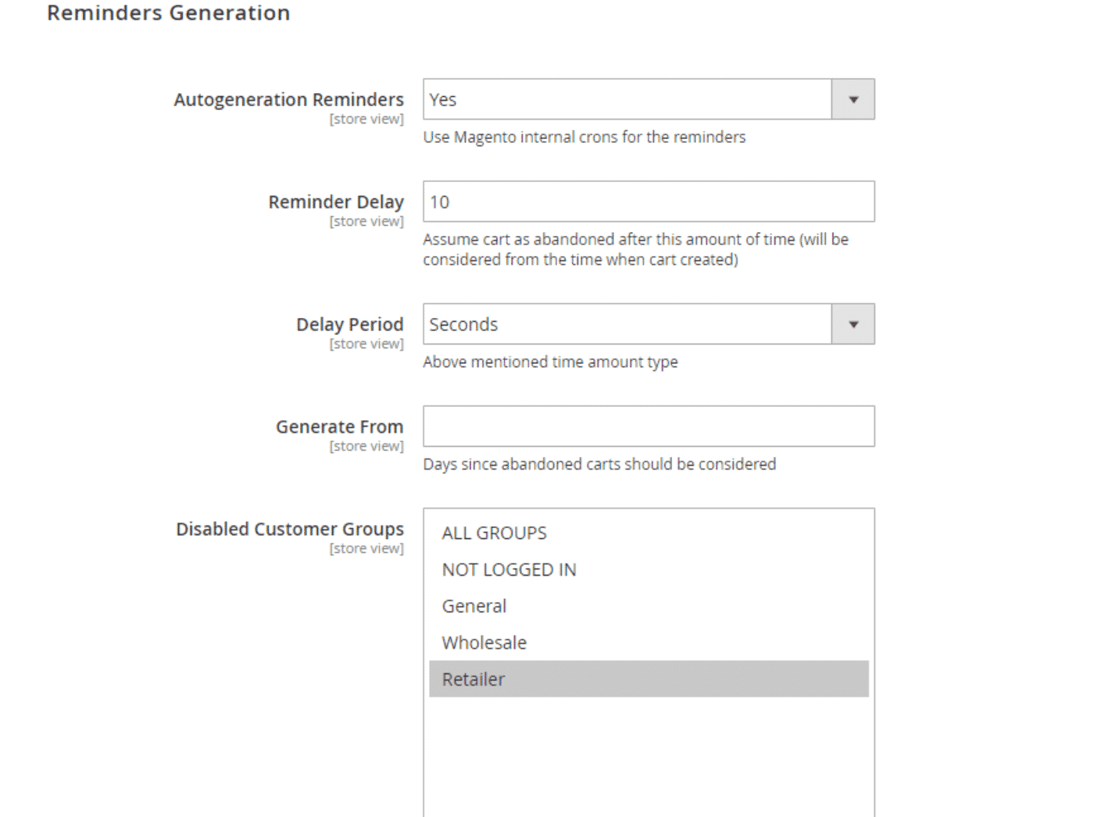The height and width of the screenshot is (817, 1119).
Task: Click the Delay Period label
Action: point(349,324)
